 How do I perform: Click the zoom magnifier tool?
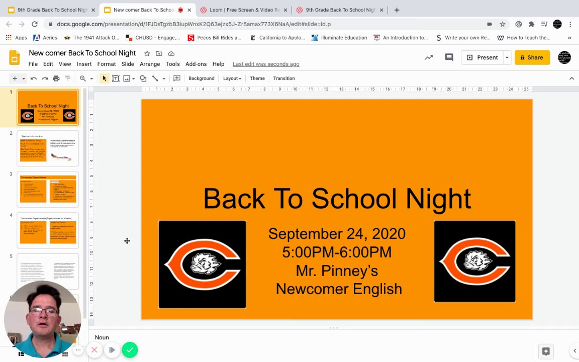click(83, 78)
